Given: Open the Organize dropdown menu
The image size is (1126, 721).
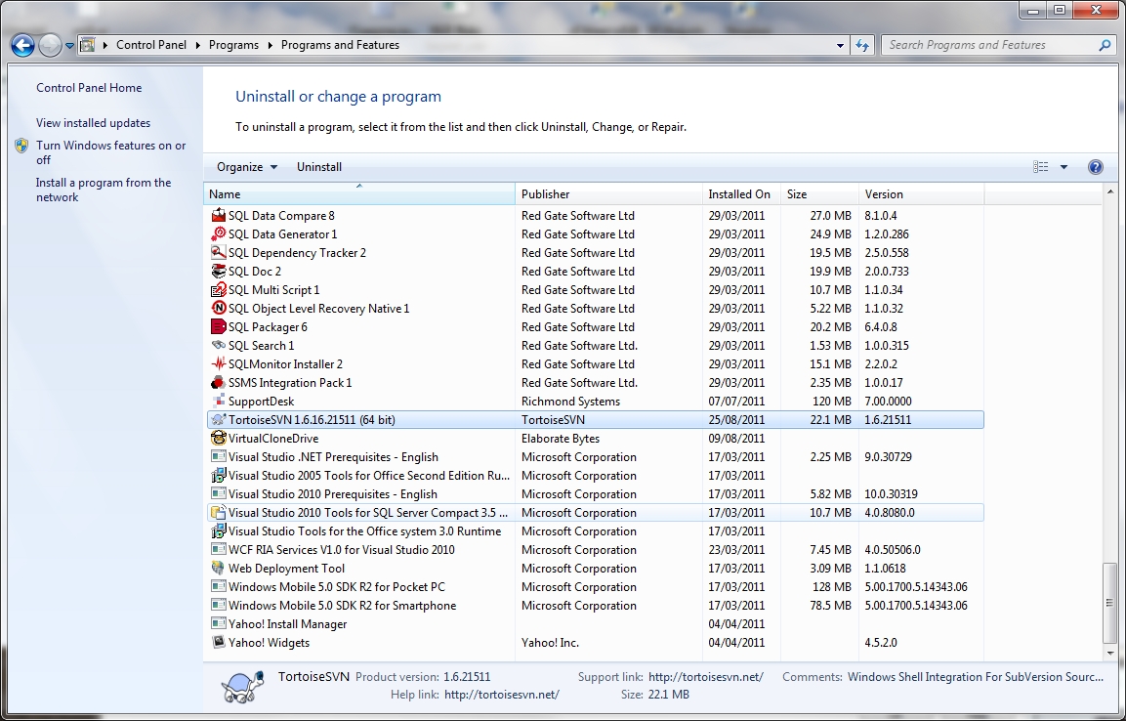Looking at the screenshot, I should coord(247,167).
